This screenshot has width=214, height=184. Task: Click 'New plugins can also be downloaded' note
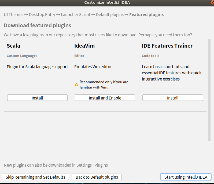[x=56, y=165]
